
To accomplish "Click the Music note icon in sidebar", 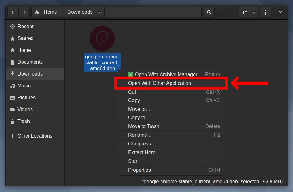I will (x=12, y=86).
